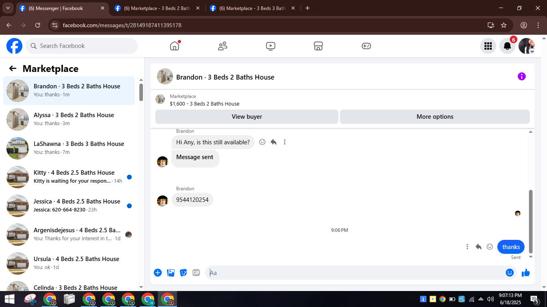Open the Alyssa 3 Beds 2 Baths conversation
Viewport: 547px width, 307px height.
pos(69,120)
